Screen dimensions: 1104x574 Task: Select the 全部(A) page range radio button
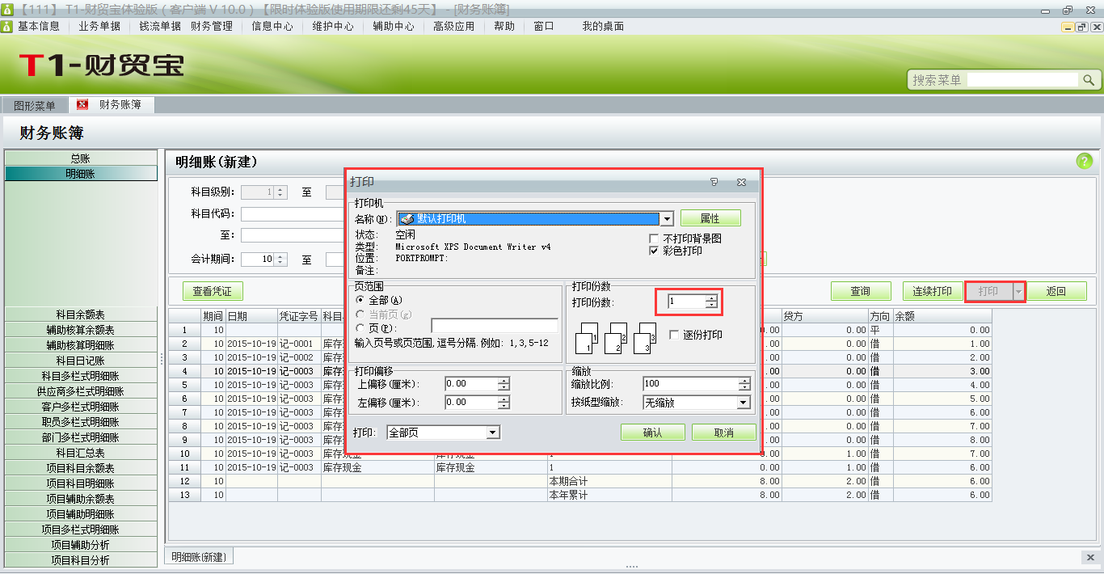[x=360, y=301]
